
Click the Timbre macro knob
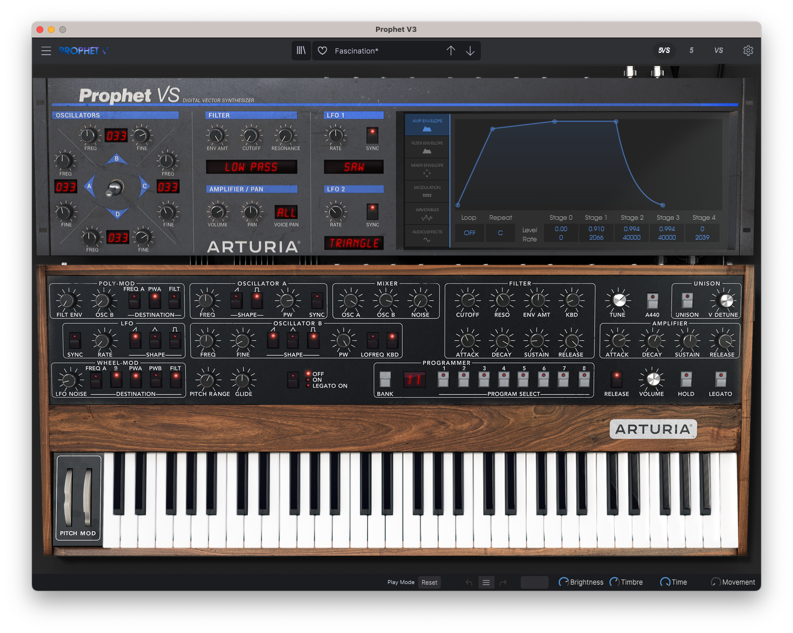[x=615, y=582]
